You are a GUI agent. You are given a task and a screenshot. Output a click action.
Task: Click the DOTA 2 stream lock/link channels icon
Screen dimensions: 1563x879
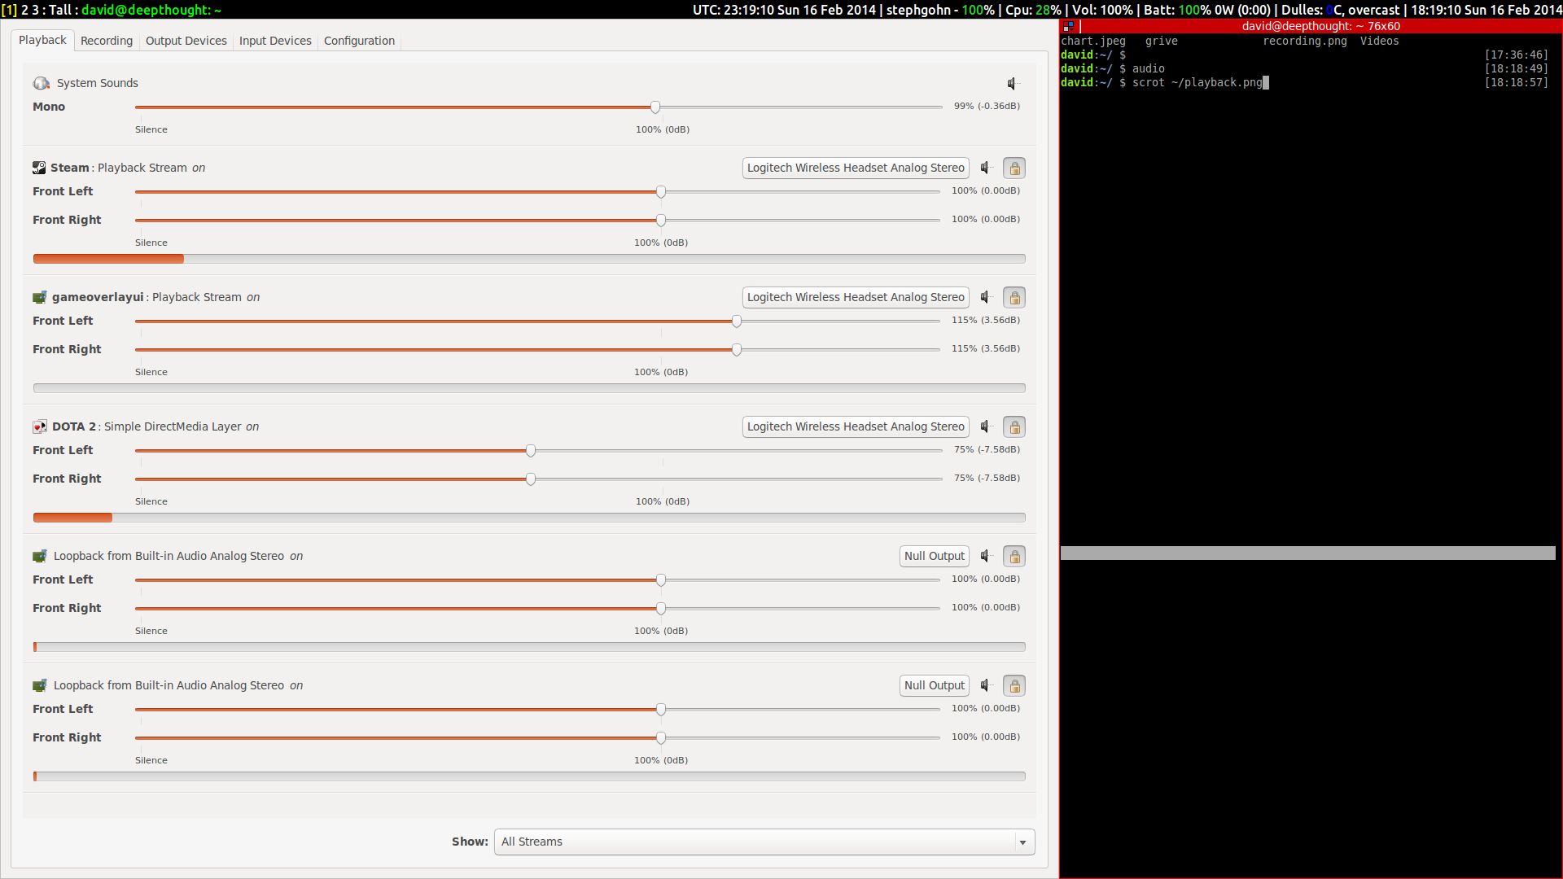tap(1014, 426)
